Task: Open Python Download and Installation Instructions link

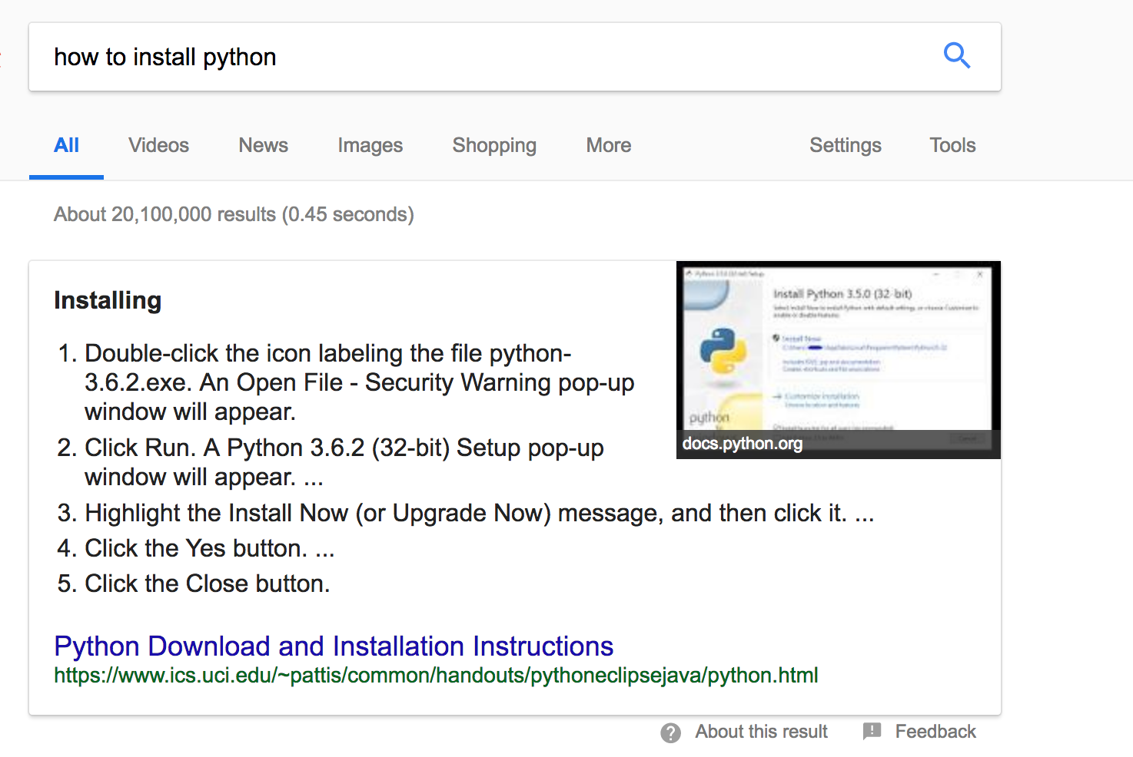Action: [334, 646]
